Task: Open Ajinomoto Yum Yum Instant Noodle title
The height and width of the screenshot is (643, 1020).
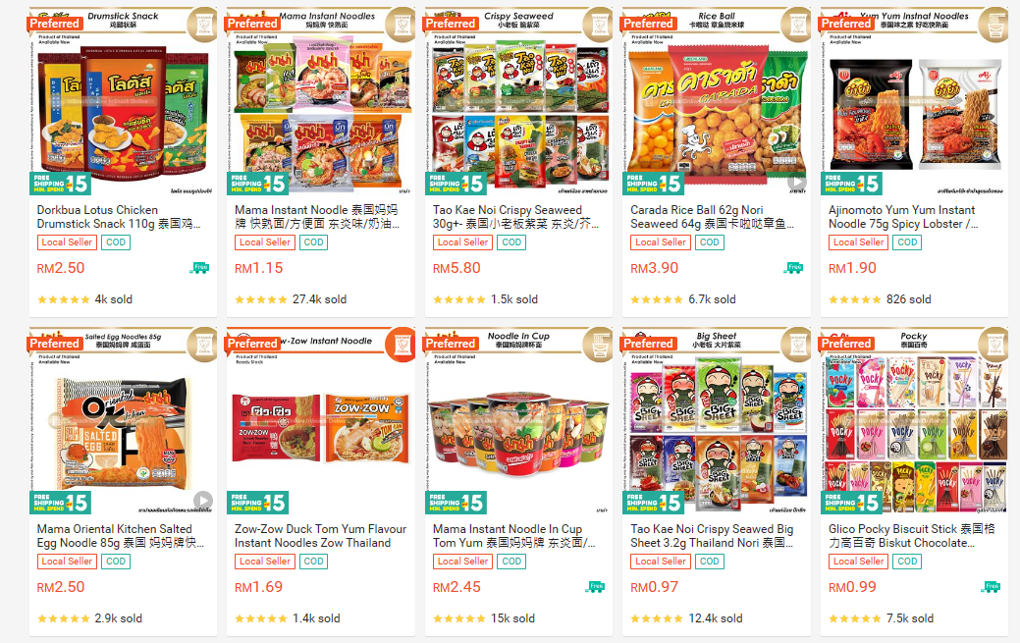Action: click(x=903, y=217)
